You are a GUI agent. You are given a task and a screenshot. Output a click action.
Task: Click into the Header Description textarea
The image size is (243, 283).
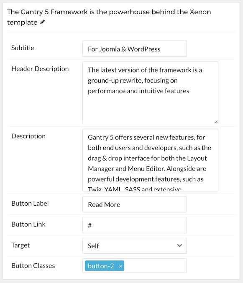click(150, 93)
